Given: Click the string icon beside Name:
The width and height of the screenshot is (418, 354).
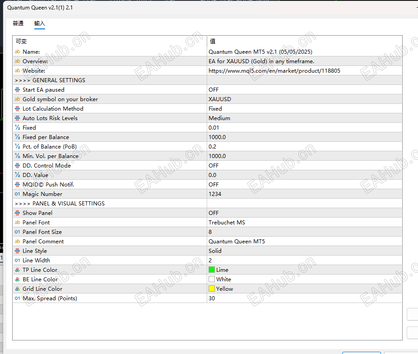Looking at the screenshot, I should 17,52.
